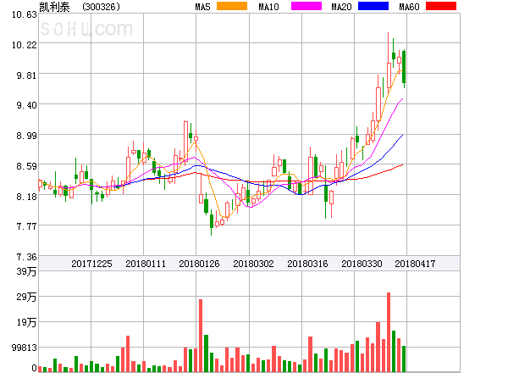Click the blue MA20 legend swatch
This screenshot has height=373, width=508.
pyautogui.click(x=373, y=6)
